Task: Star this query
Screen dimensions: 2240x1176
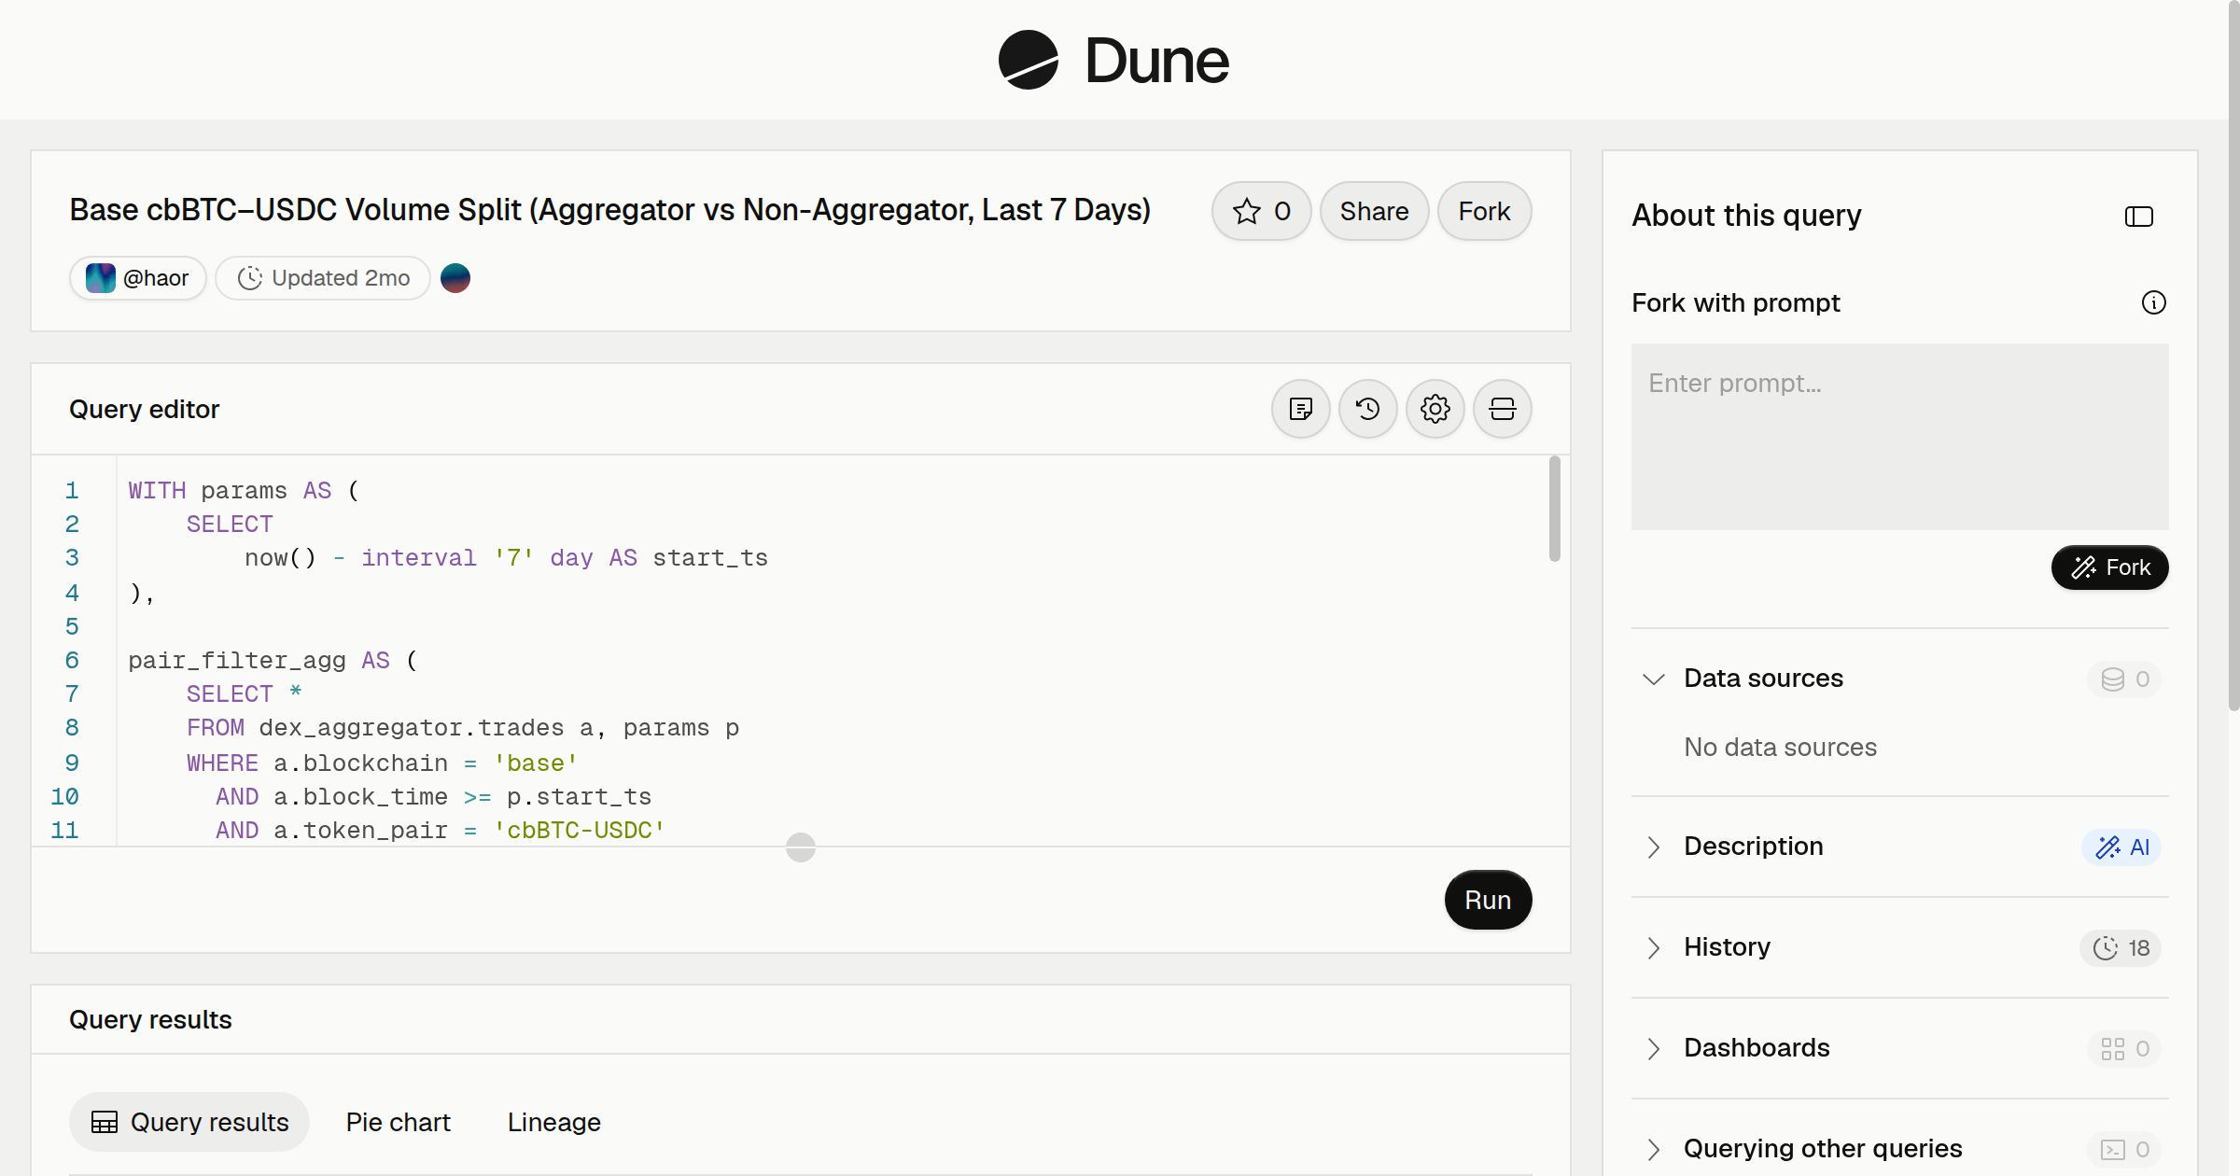Action: (1261, 211)
